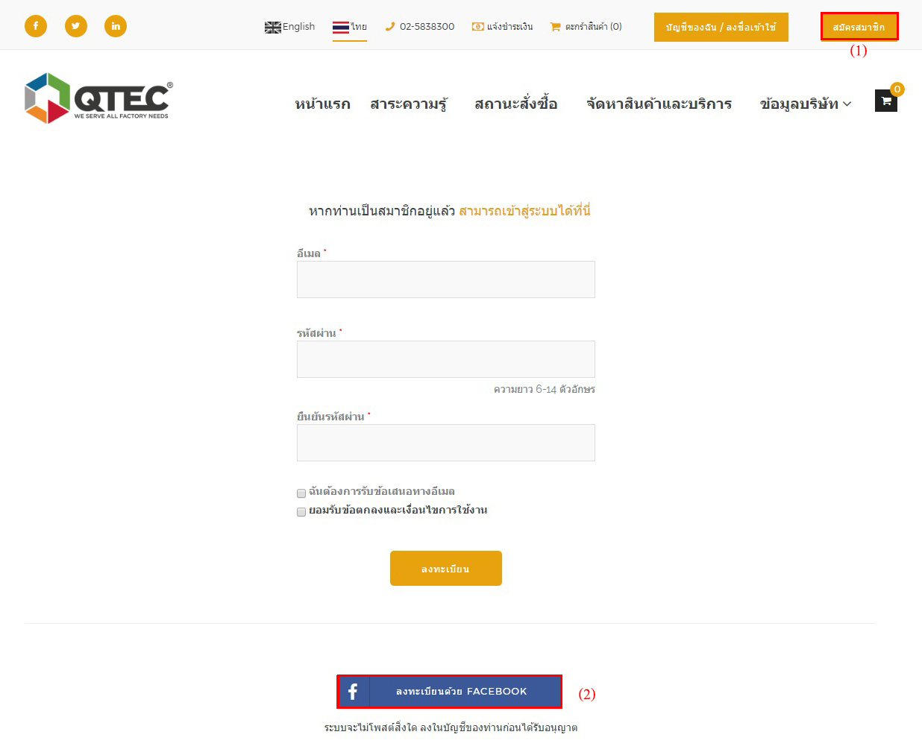Select Thai flag language option
922x755 pixels.
point(341,28)
